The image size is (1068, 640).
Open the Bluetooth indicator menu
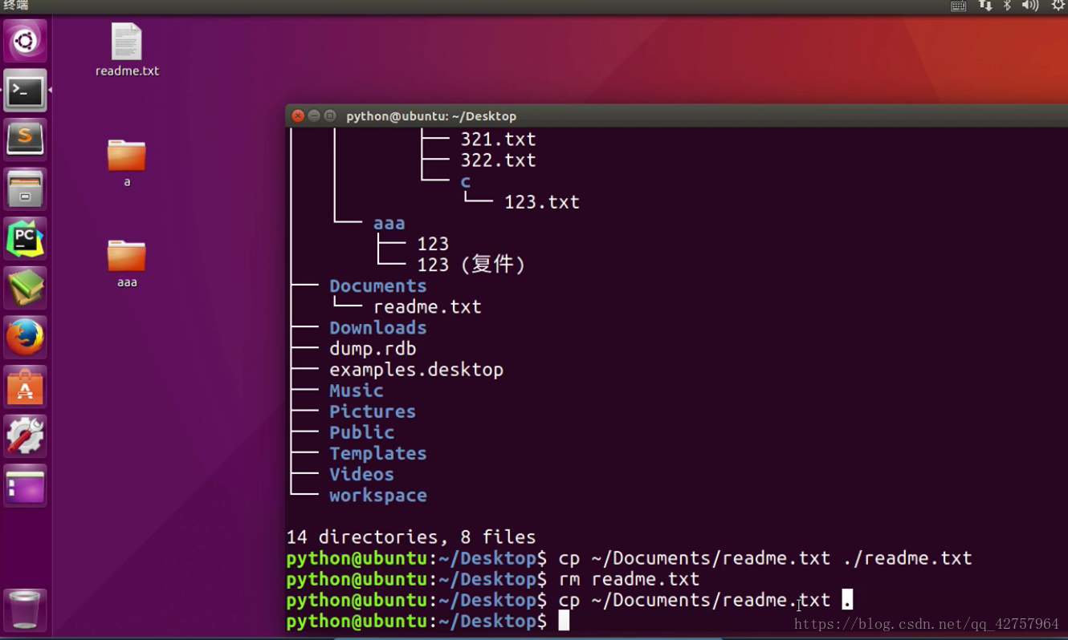pyautogui.click(x=1007, y=6)
